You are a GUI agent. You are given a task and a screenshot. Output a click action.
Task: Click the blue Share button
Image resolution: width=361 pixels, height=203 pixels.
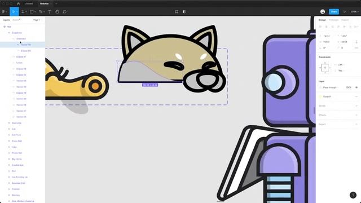[334, 12]
